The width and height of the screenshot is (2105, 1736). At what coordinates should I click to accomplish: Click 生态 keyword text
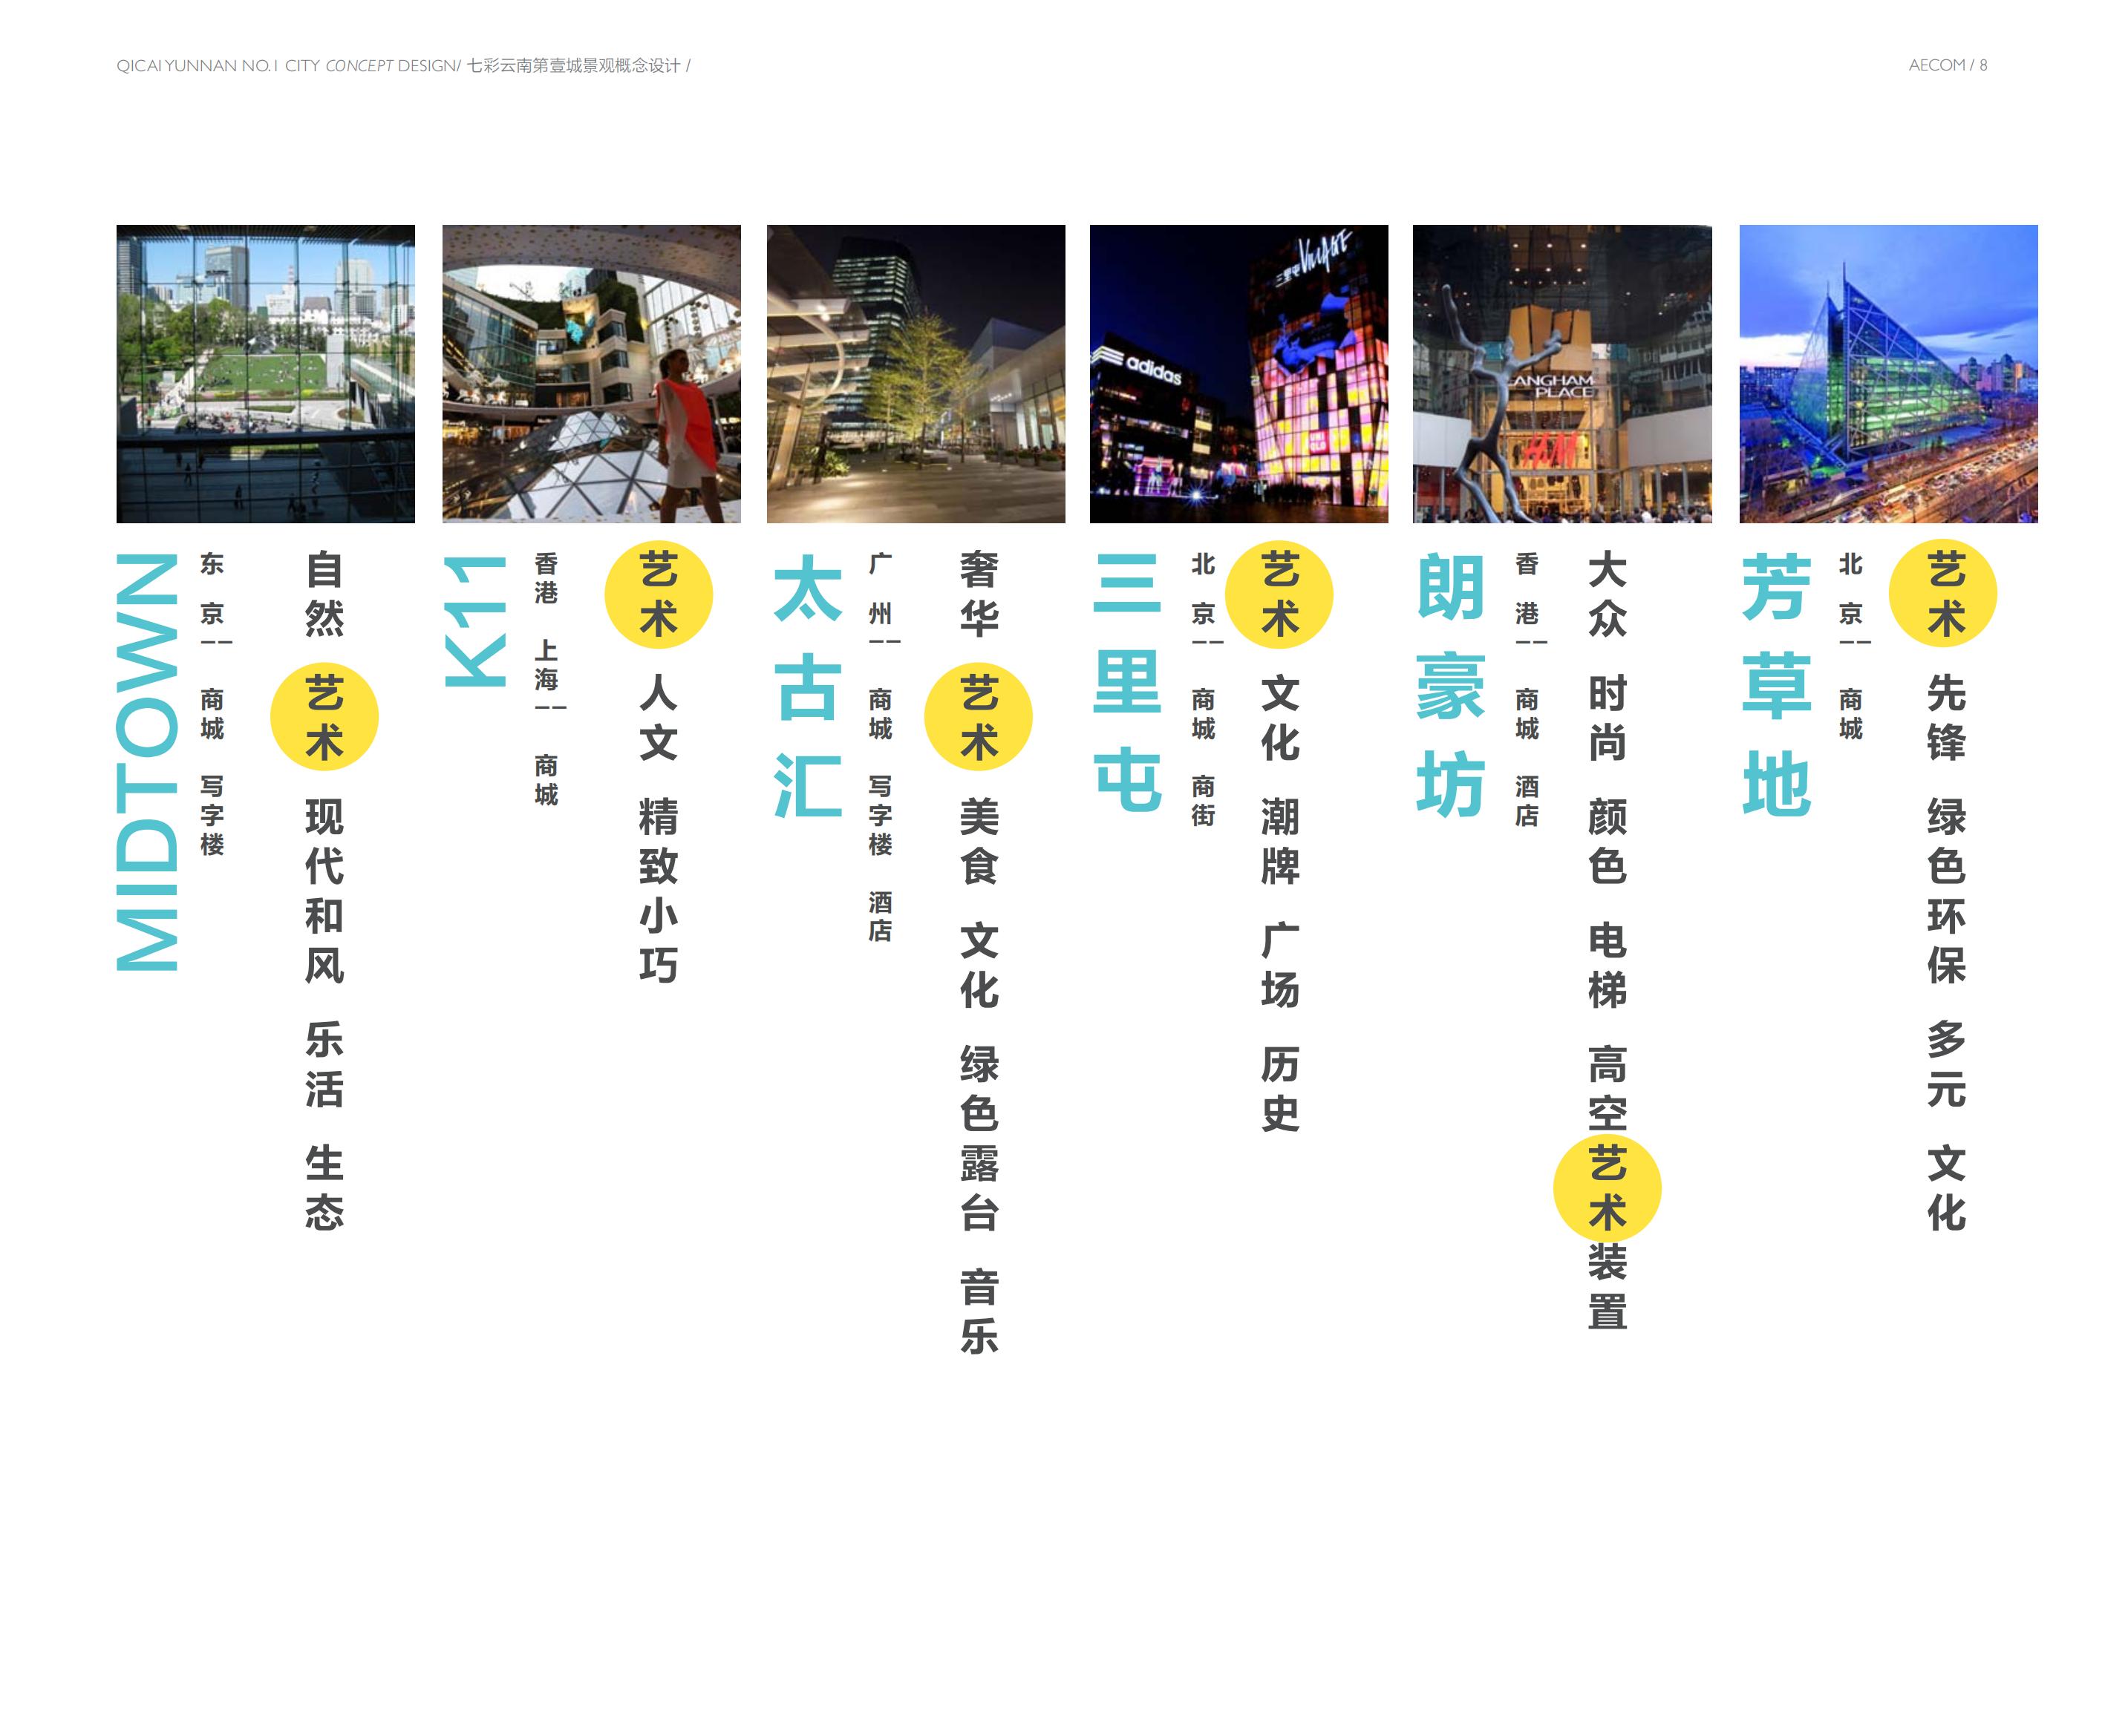click(x=324, y=1188)
